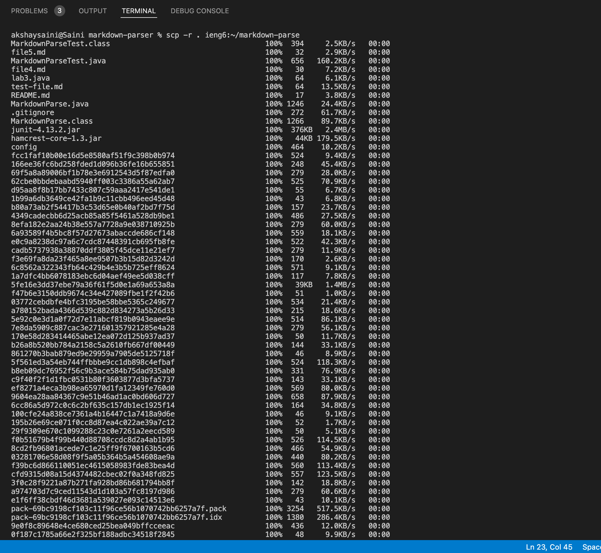Viewport: 601px width, 553px height.
Task: Click the test-file.md filename
Action: click(36, 87)
